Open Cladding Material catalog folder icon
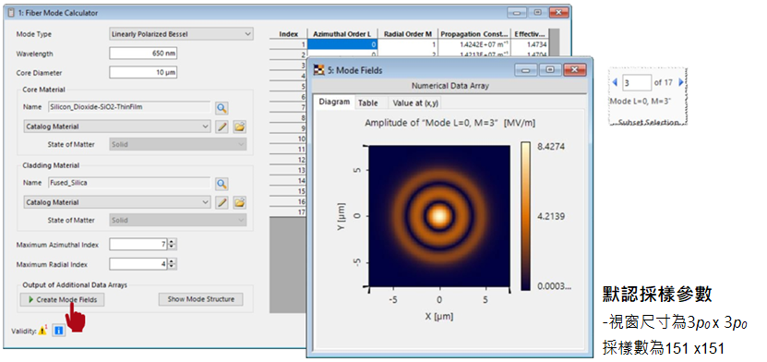The width and height of the screenshot is (767, 362). 239,202
